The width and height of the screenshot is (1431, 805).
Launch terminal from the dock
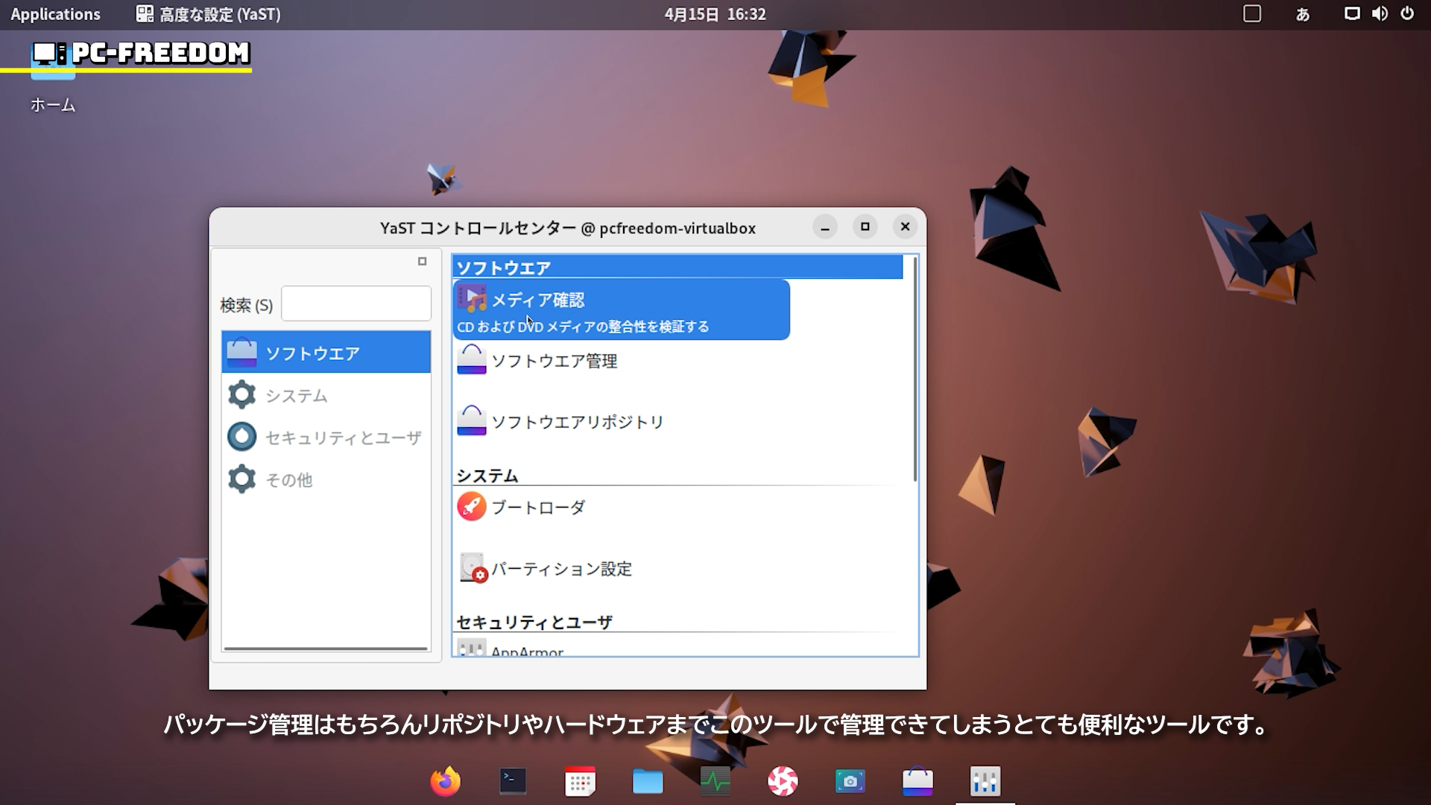513,781
